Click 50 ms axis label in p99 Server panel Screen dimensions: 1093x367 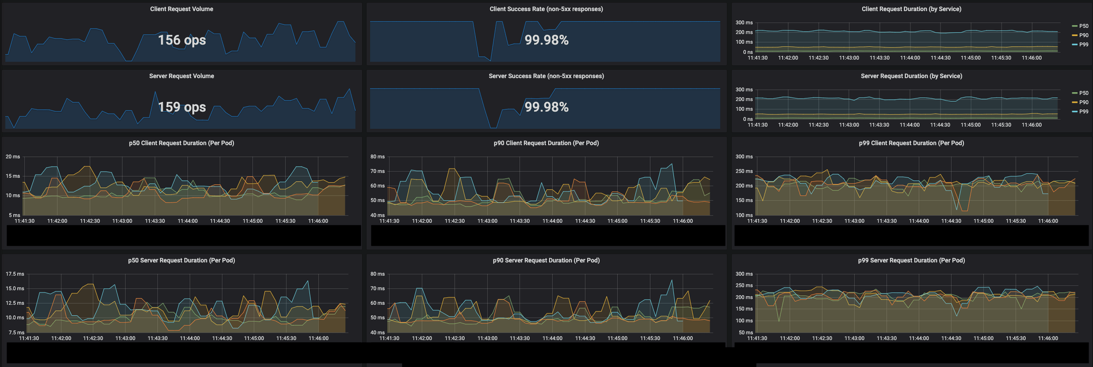[x=746, y=332]
